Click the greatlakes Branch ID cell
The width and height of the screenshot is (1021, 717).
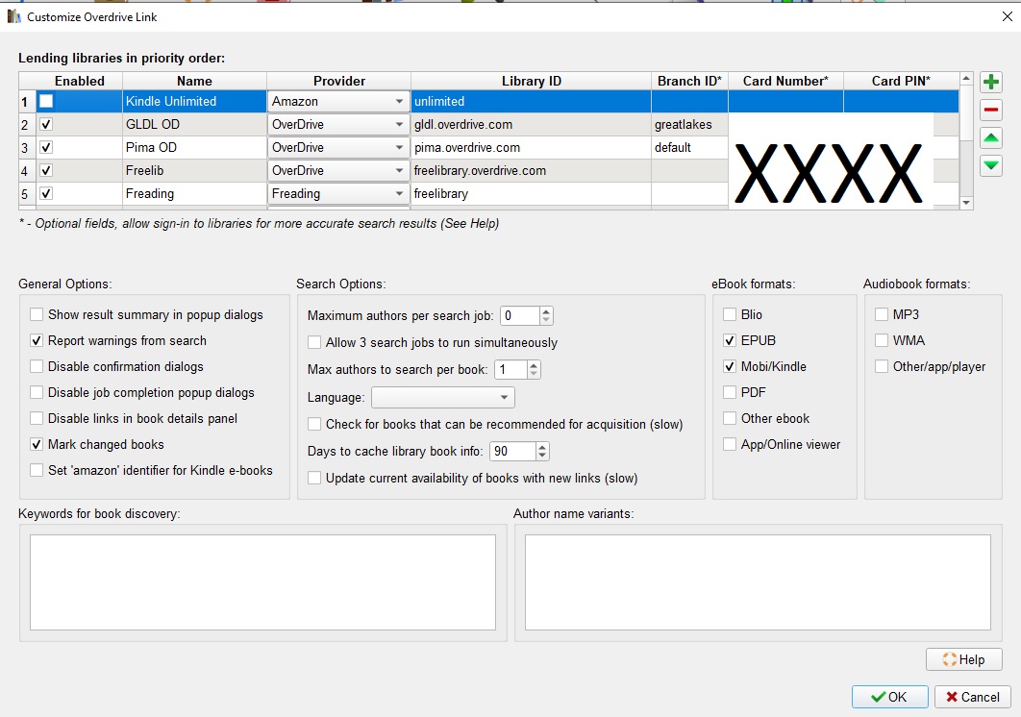689,124
